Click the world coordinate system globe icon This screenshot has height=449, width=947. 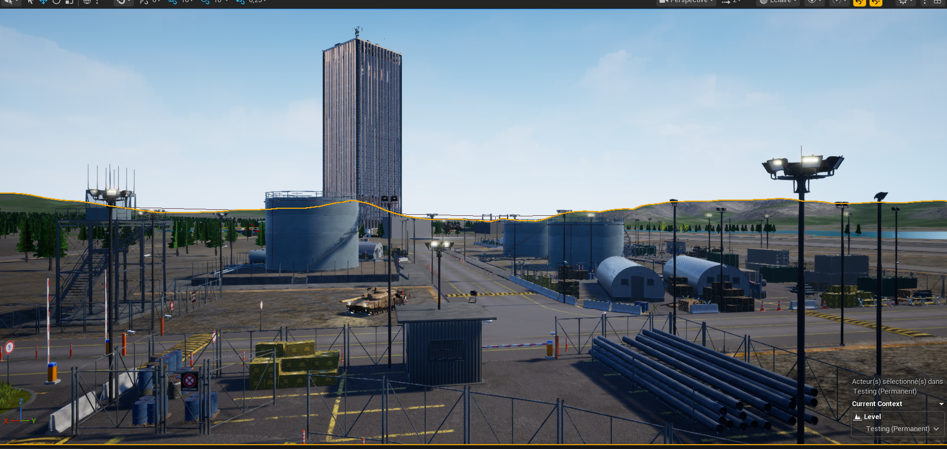(x=87, y=2)
